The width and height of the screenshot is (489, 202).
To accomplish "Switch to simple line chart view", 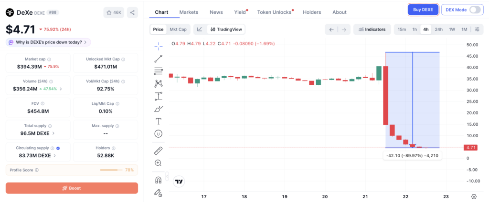I will (200, 29).
